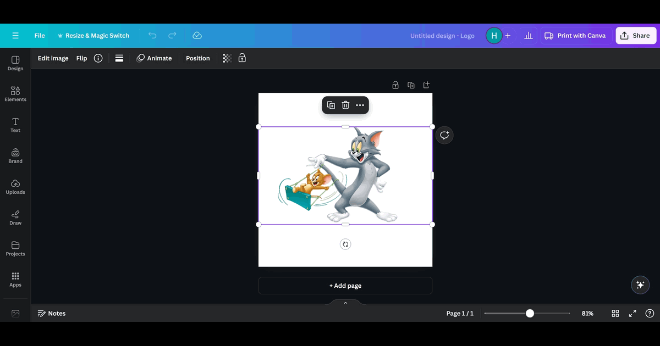The image size is (660, 346).
Task: Click the undo arrow
Action: (152, 36)
